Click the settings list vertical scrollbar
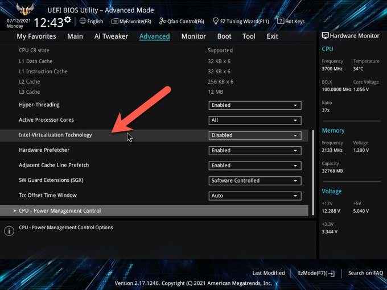The height and width of the screenshot is (290, 387). tap(313, 173)
